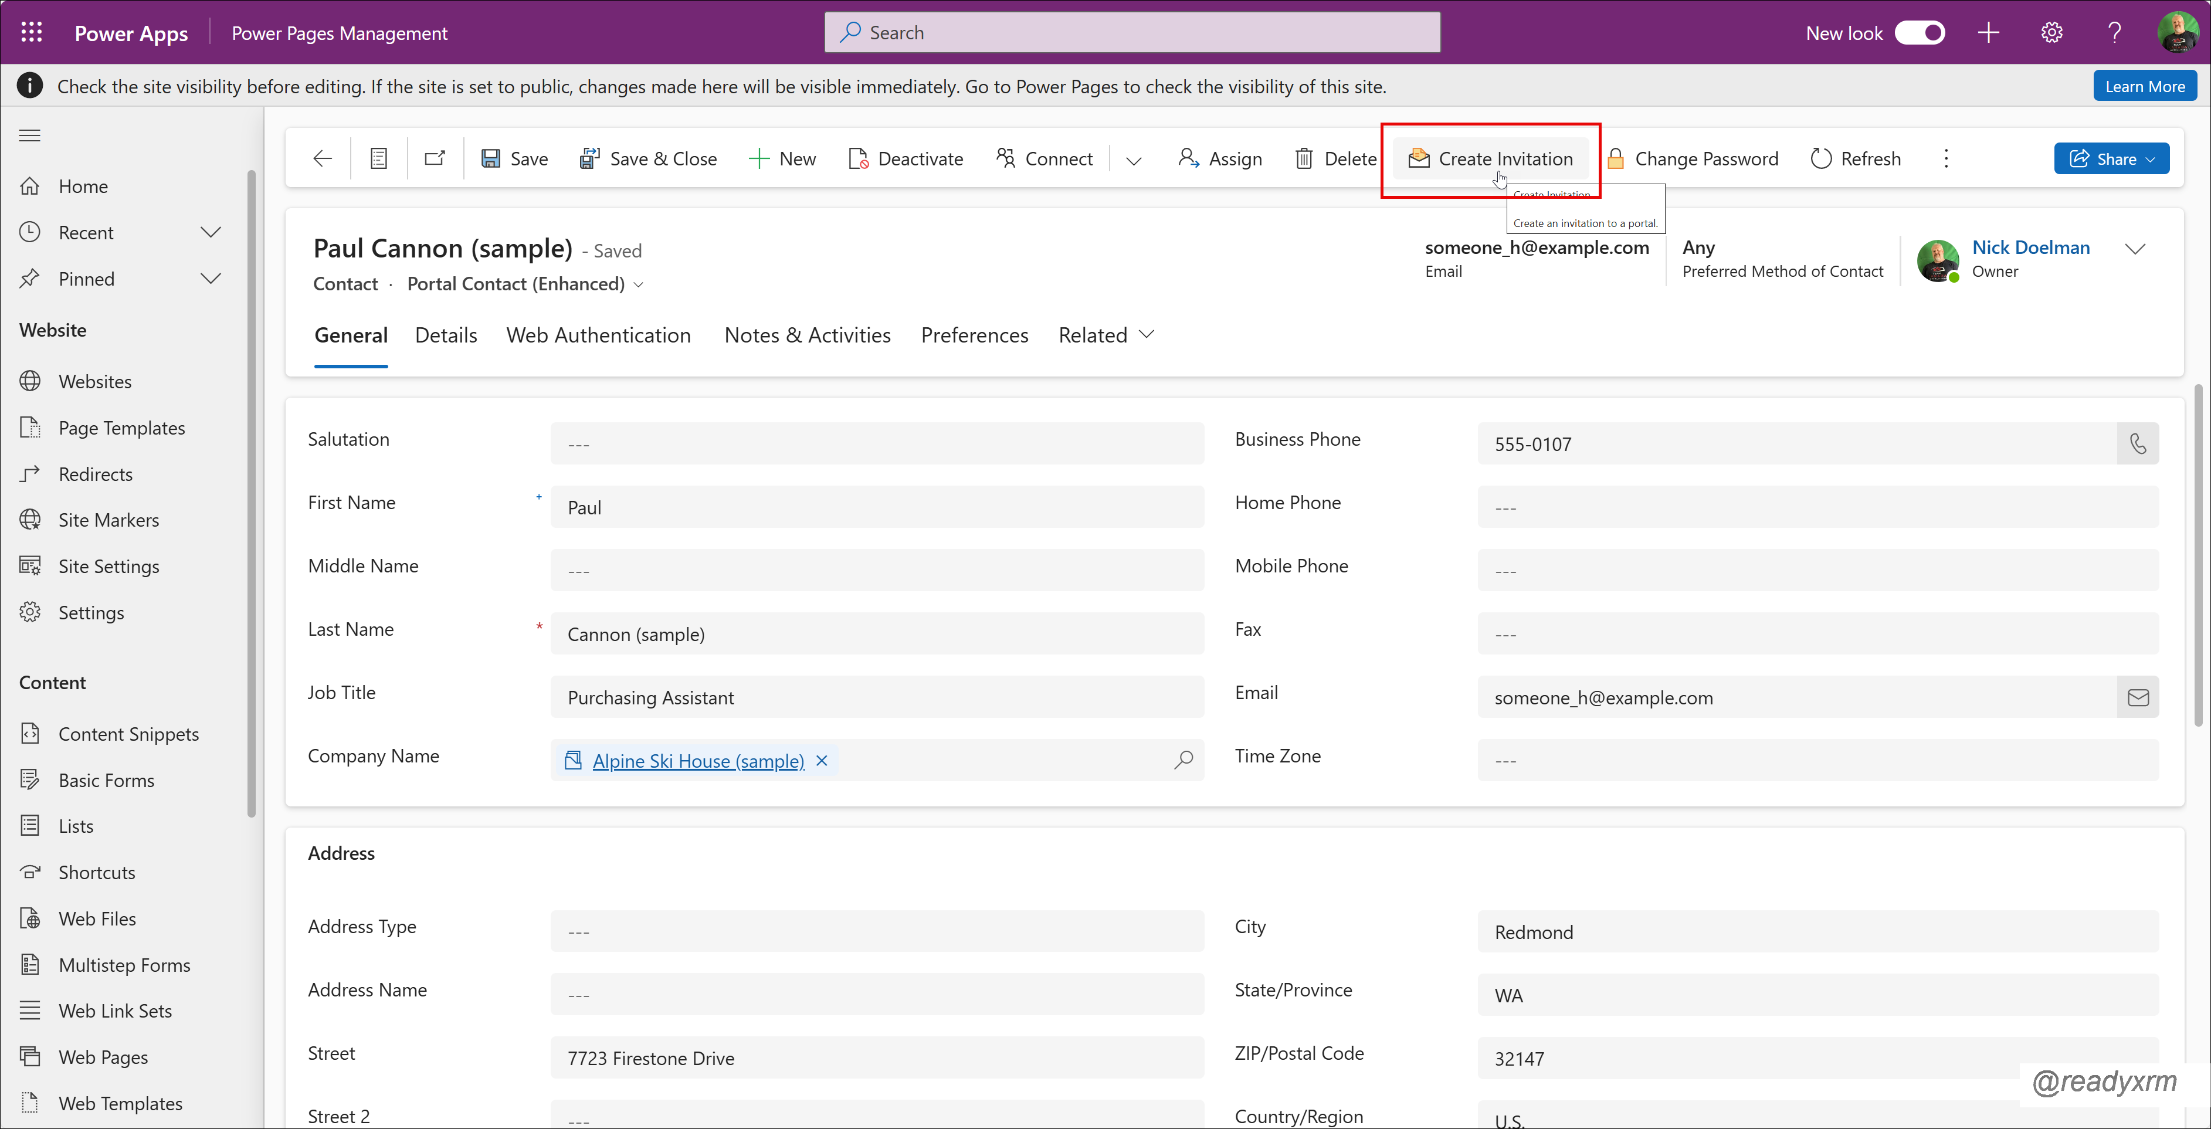Click the Assign icon
Screen dimensions: 2211x1129
click(1189, 158)
